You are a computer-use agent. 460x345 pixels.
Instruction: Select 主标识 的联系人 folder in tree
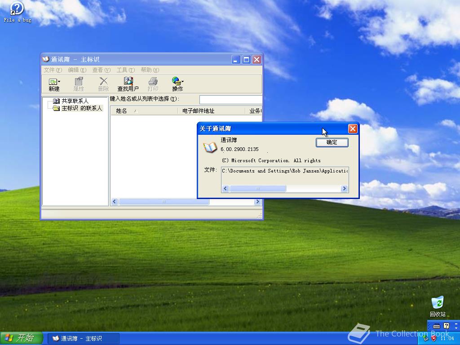coord(78,108)
